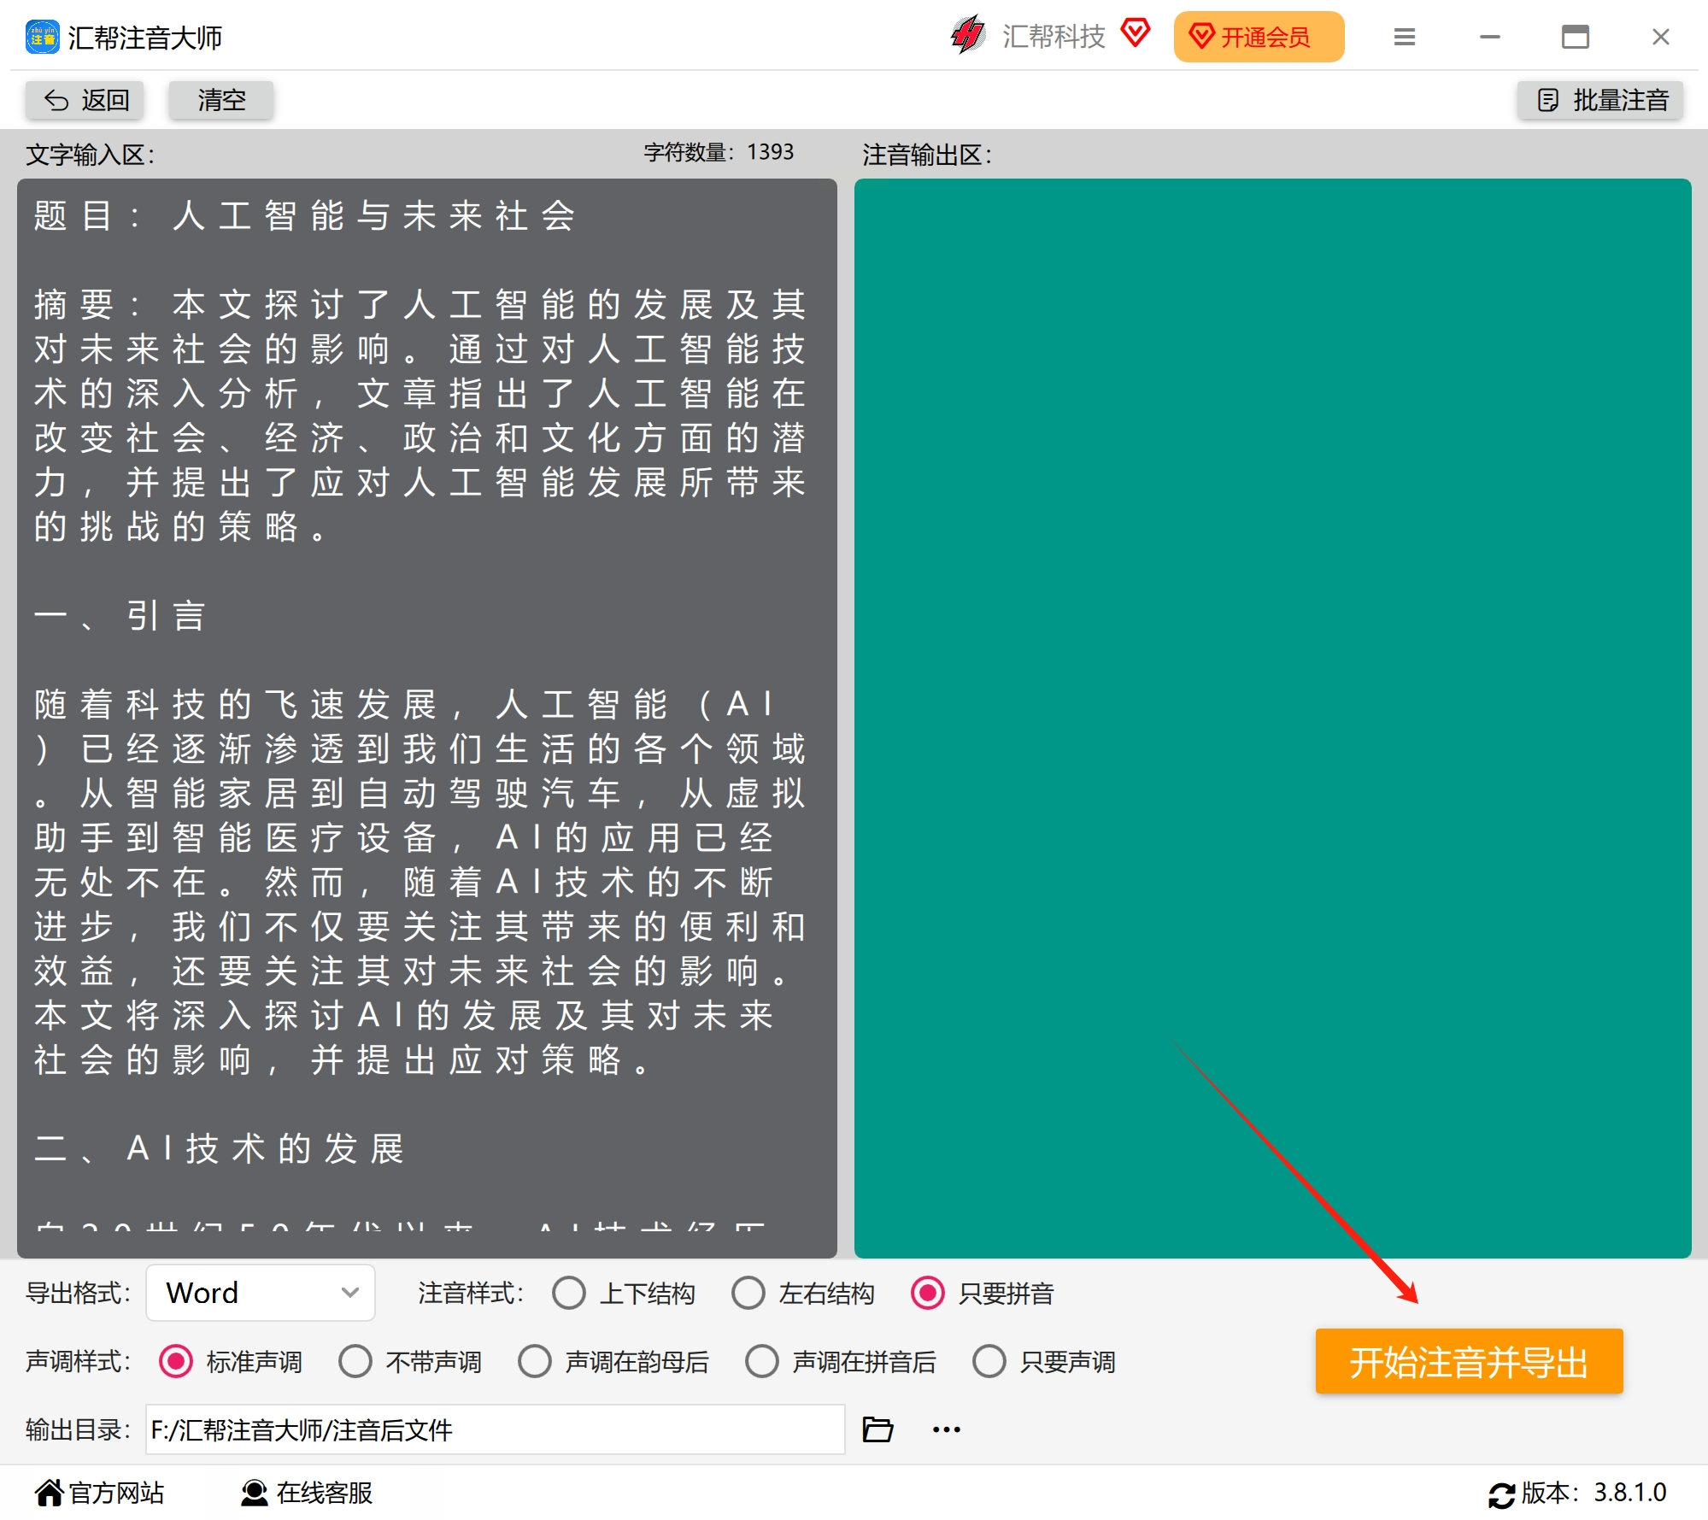Click the 汇帮注音大师 app logo icon
This screenshot has width=1708, height=1520.
click(43, 37)
